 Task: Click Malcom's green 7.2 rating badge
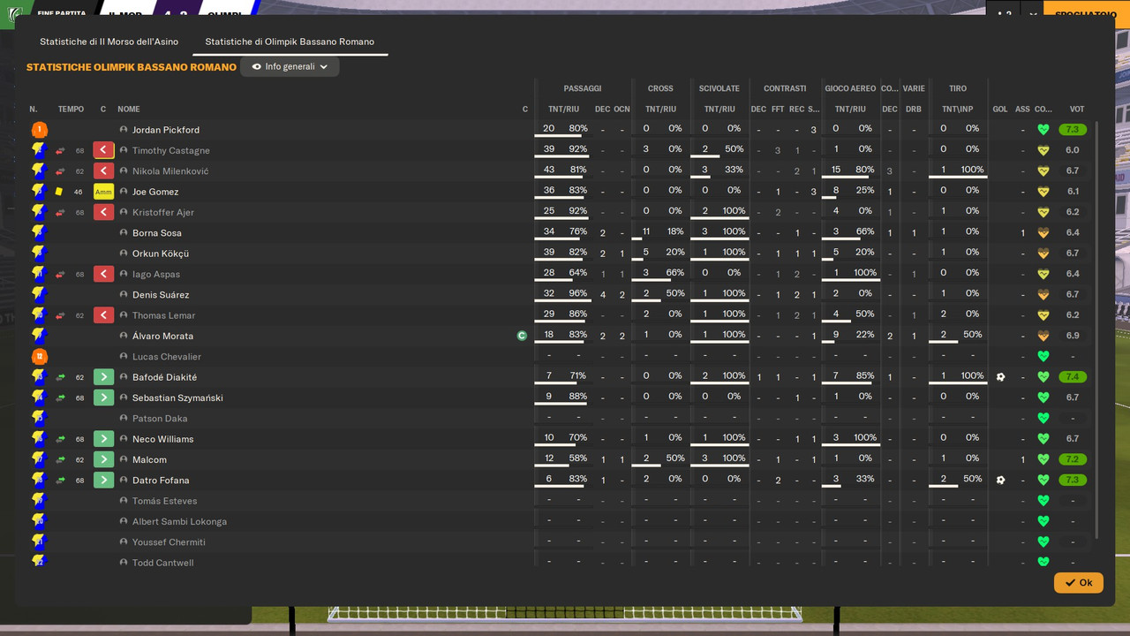pyautogui.click(x=1073, y=459)
